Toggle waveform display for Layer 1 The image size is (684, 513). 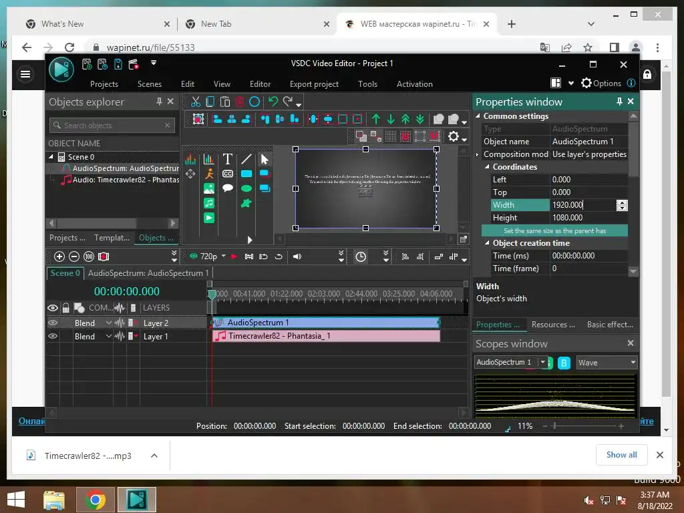tap(119, 337)
